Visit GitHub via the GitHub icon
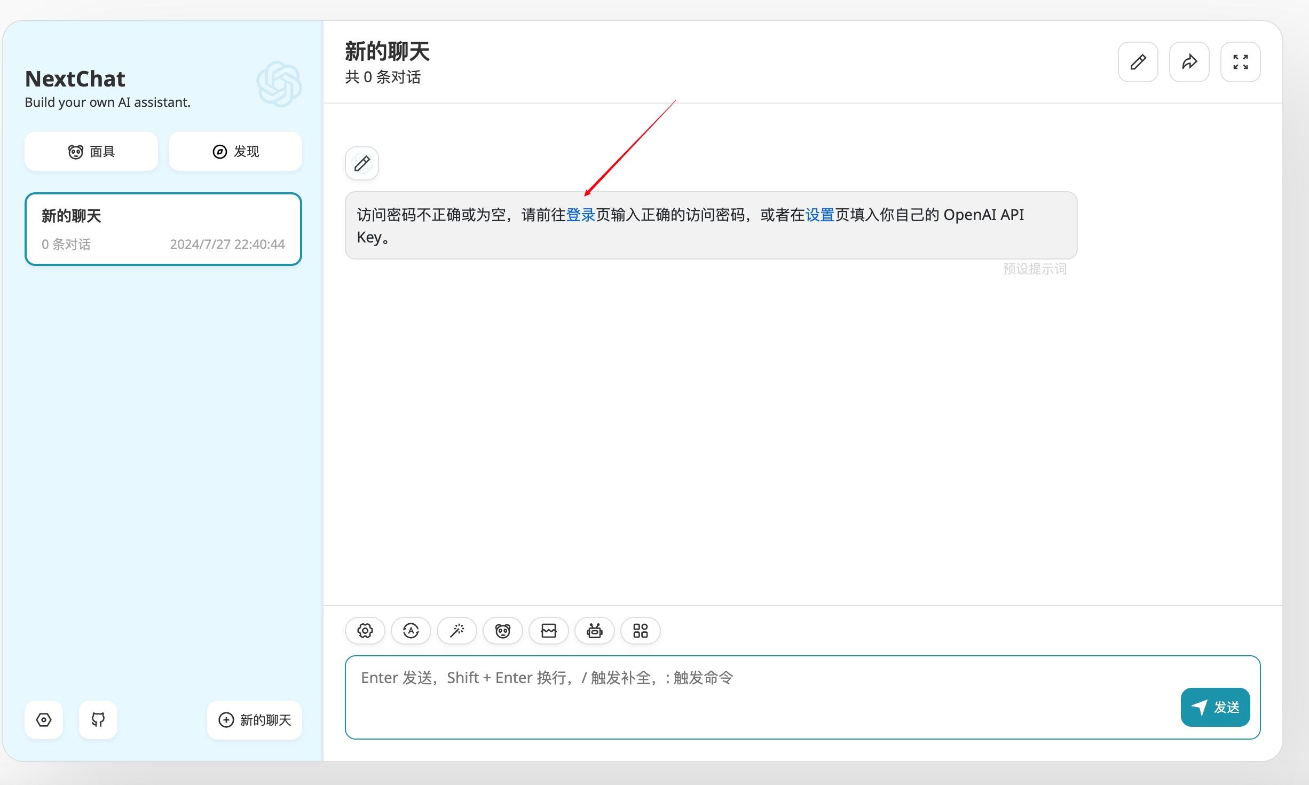1309x785 pixels. (98, 720)
